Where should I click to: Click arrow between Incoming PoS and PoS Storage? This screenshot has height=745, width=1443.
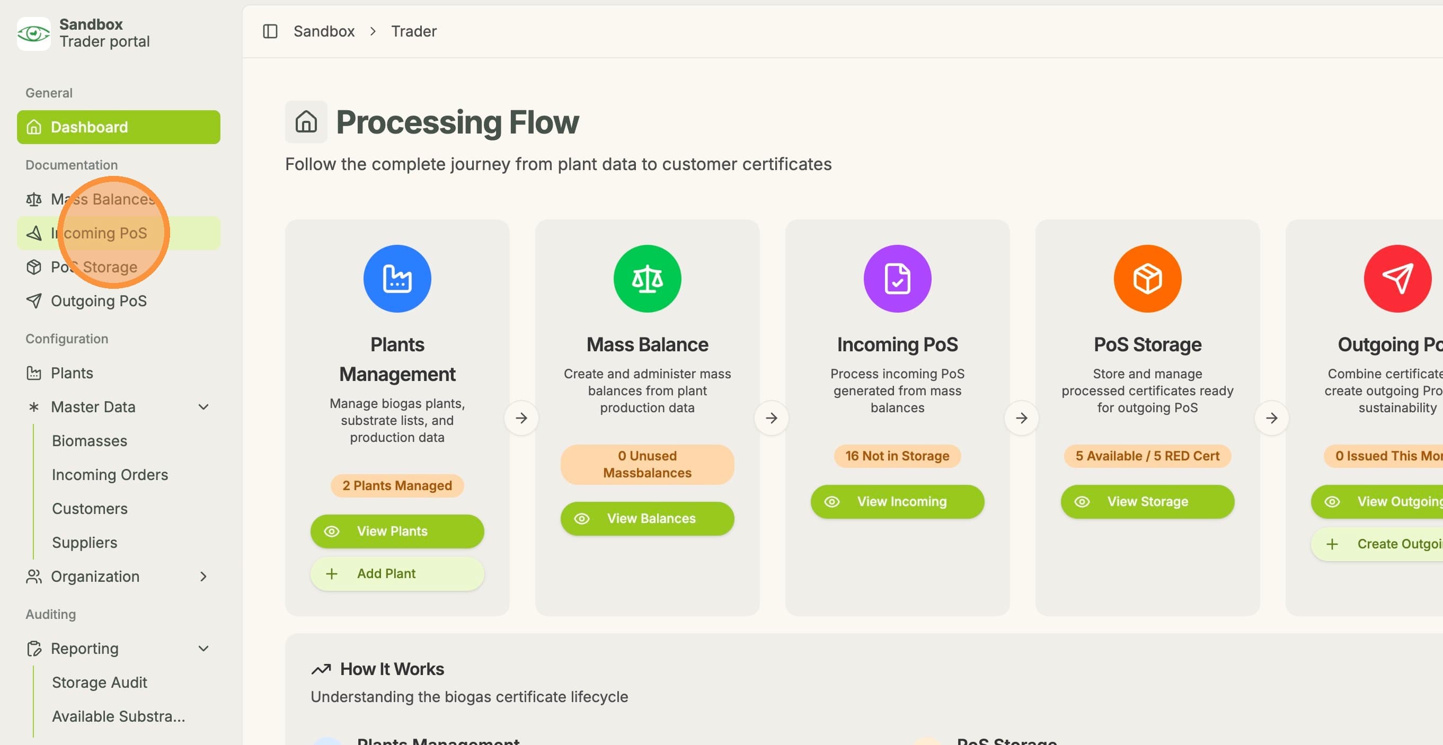click(x=1022, y=418)
